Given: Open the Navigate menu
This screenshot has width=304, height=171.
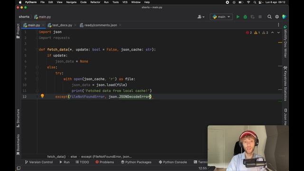Looking at the screenshot, I should [71, 2].
